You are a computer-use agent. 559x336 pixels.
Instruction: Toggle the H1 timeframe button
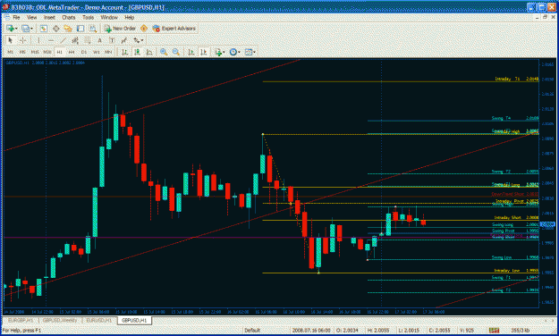point(60,52)
